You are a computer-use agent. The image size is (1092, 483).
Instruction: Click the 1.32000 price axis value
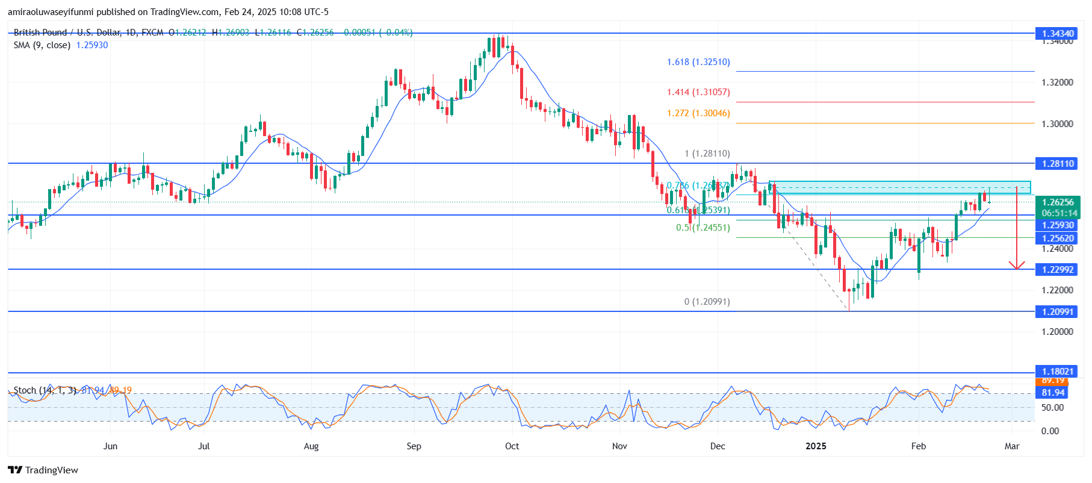pos(1057,83)
